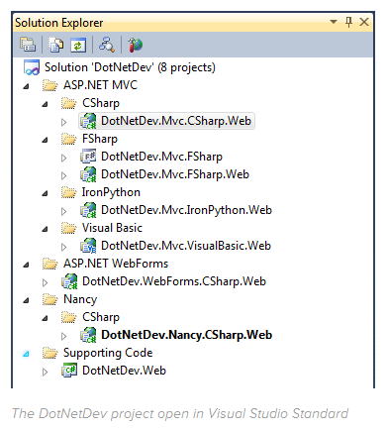Select the 'Supporting Code' folder label
This screenshot has width=387, height=430.
[108, 354]
